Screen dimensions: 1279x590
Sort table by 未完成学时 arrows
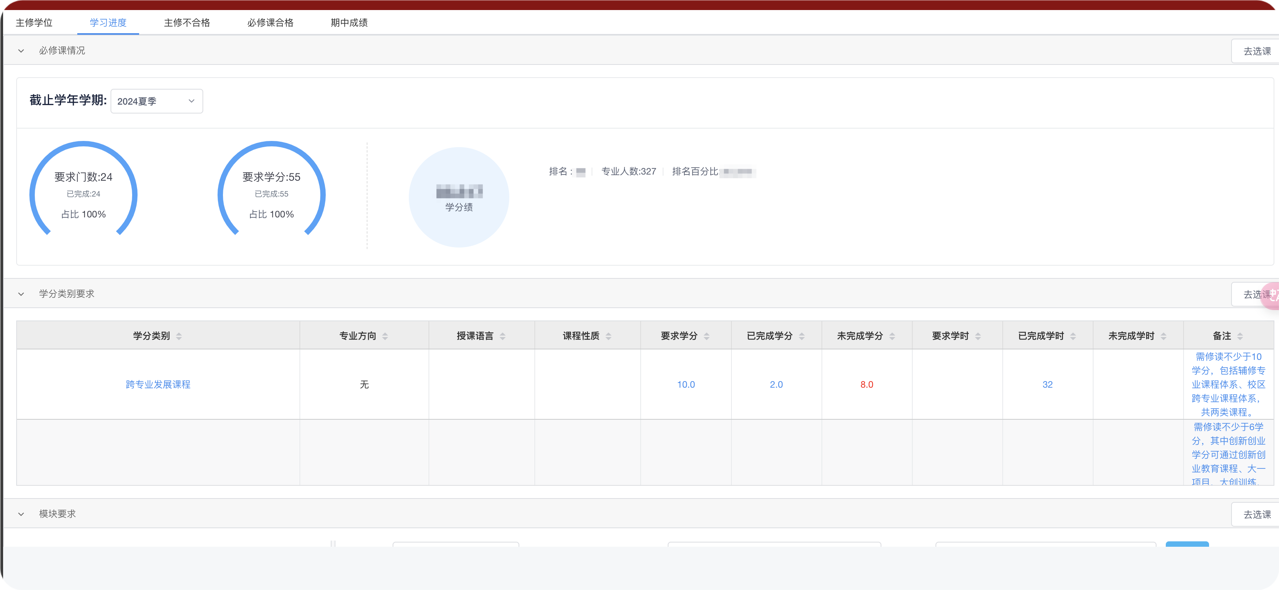[1163, 336]
